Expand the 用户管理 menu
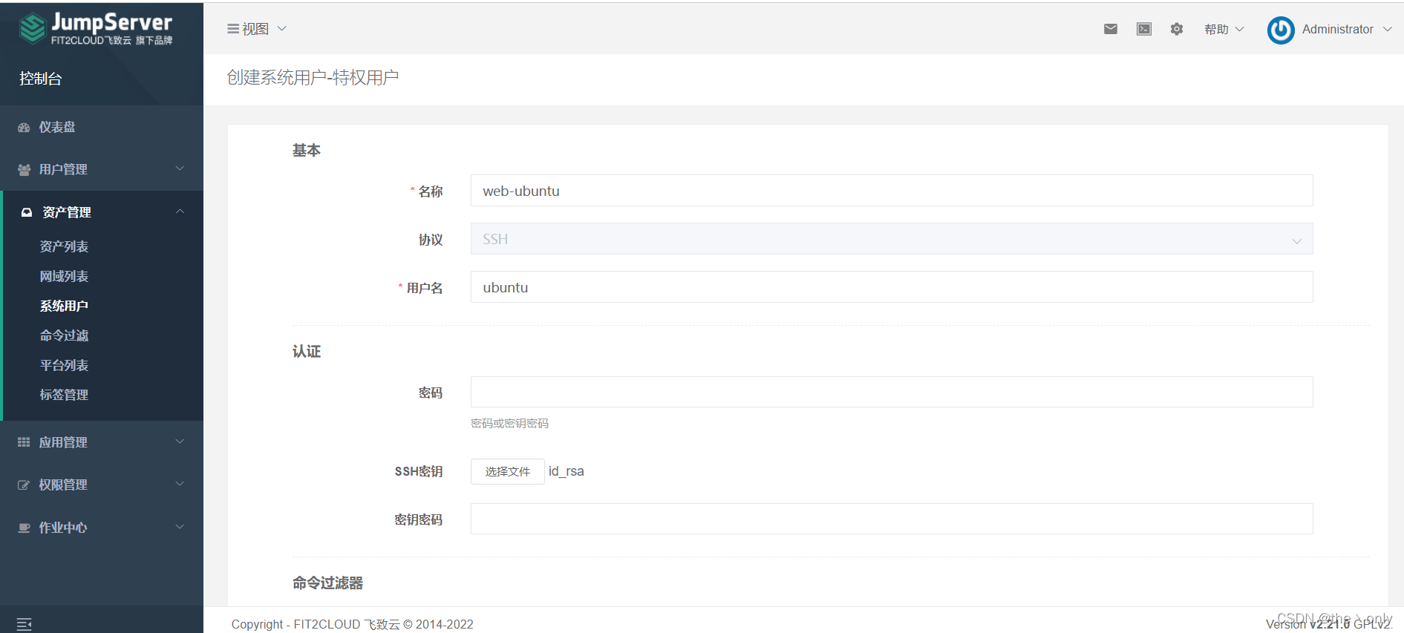This screenshot has width=1404, height=633. (x=101, y=169)
